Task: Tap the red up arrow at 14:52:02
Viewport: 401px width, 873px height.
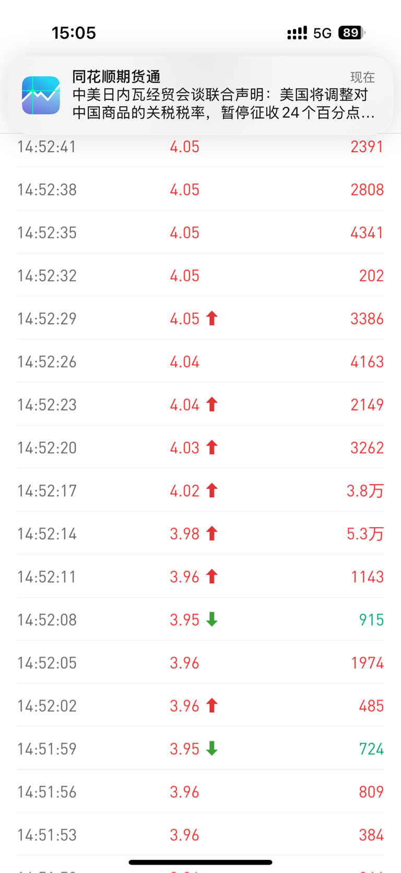Action: pyautogui.click(x=211, y=706)
